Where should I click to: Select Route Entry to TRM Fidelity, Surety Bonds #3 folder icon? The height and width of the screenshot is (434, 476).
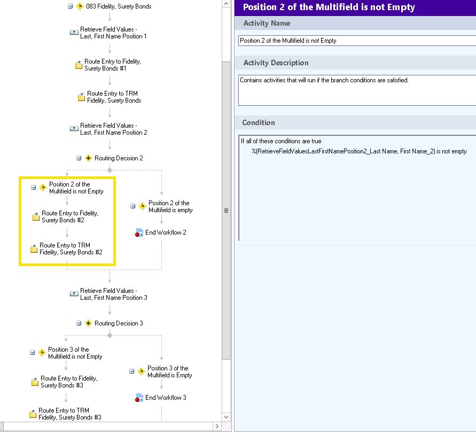[x=33, y=414]
